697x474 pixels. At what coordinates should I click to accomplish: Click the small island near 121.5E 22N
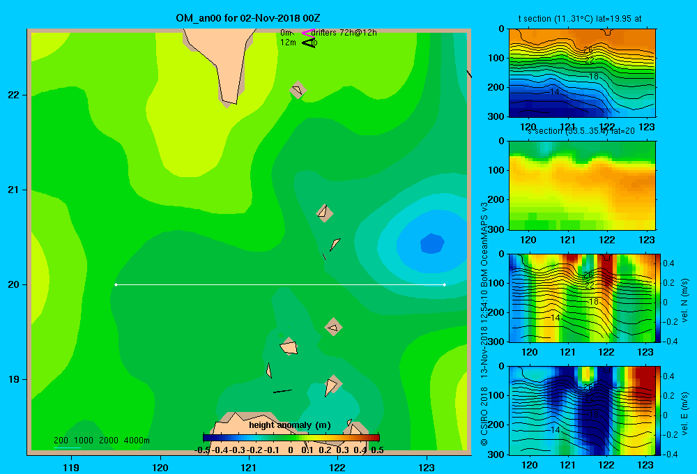coord(298,90)
